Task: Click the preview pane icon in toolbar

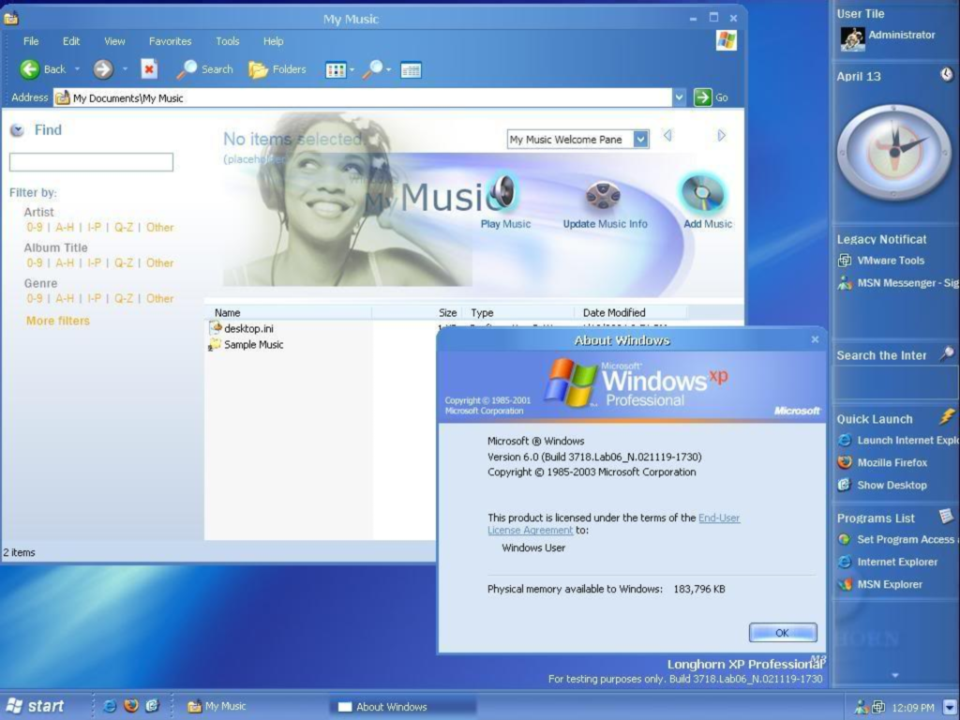Action: pos(411,70)
